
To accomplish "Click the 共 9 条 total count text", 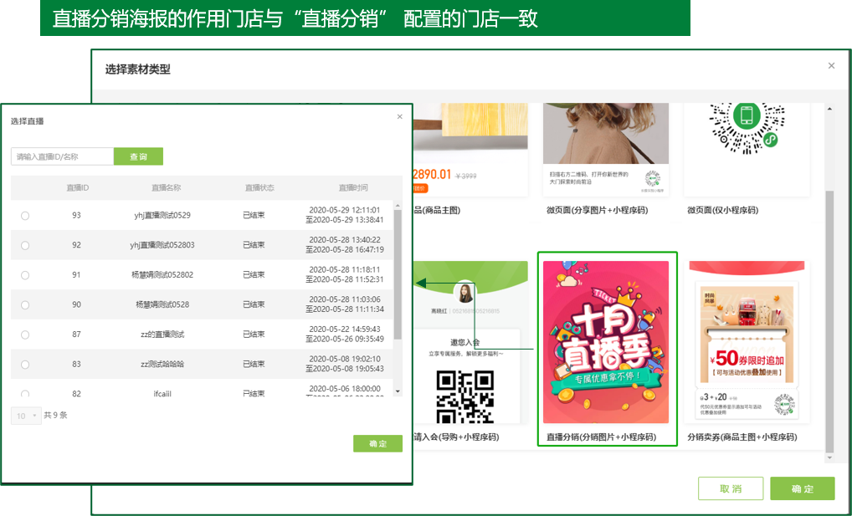I will [x=55, y=416].
